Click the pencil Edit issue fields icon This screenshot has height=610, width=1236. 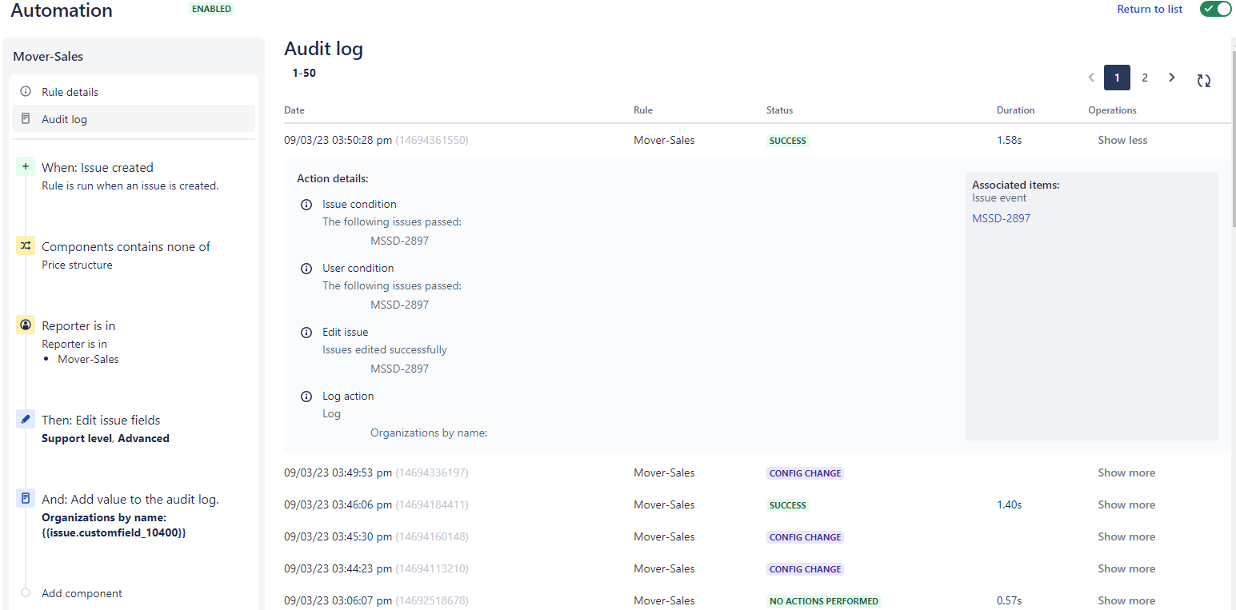coord(26,419)
